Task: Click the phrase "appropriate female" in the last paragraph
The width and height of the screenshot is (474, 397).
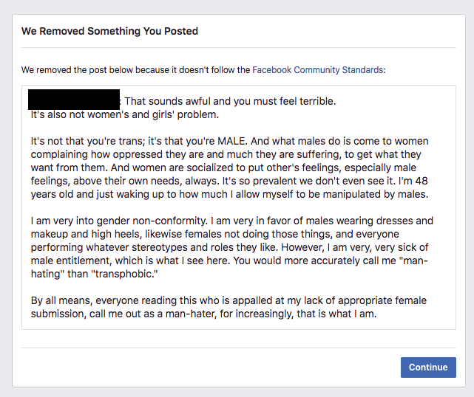Action: click(382, 300)
